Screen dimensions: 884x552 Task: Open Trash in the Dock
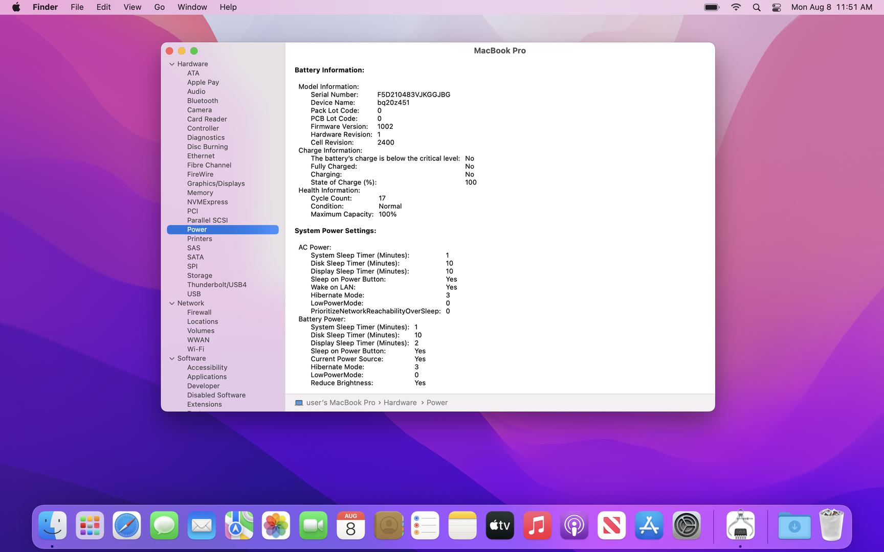832,525
